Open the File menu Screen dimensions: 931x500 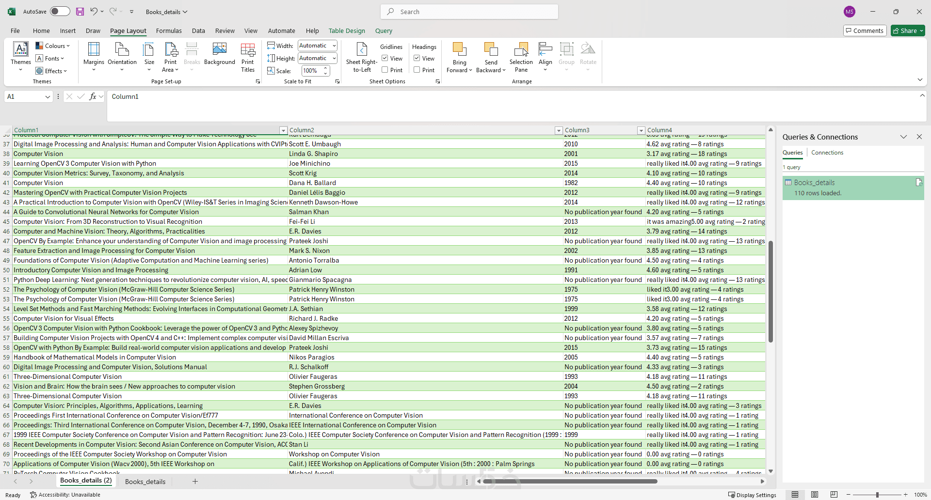[x=16, y=31]
